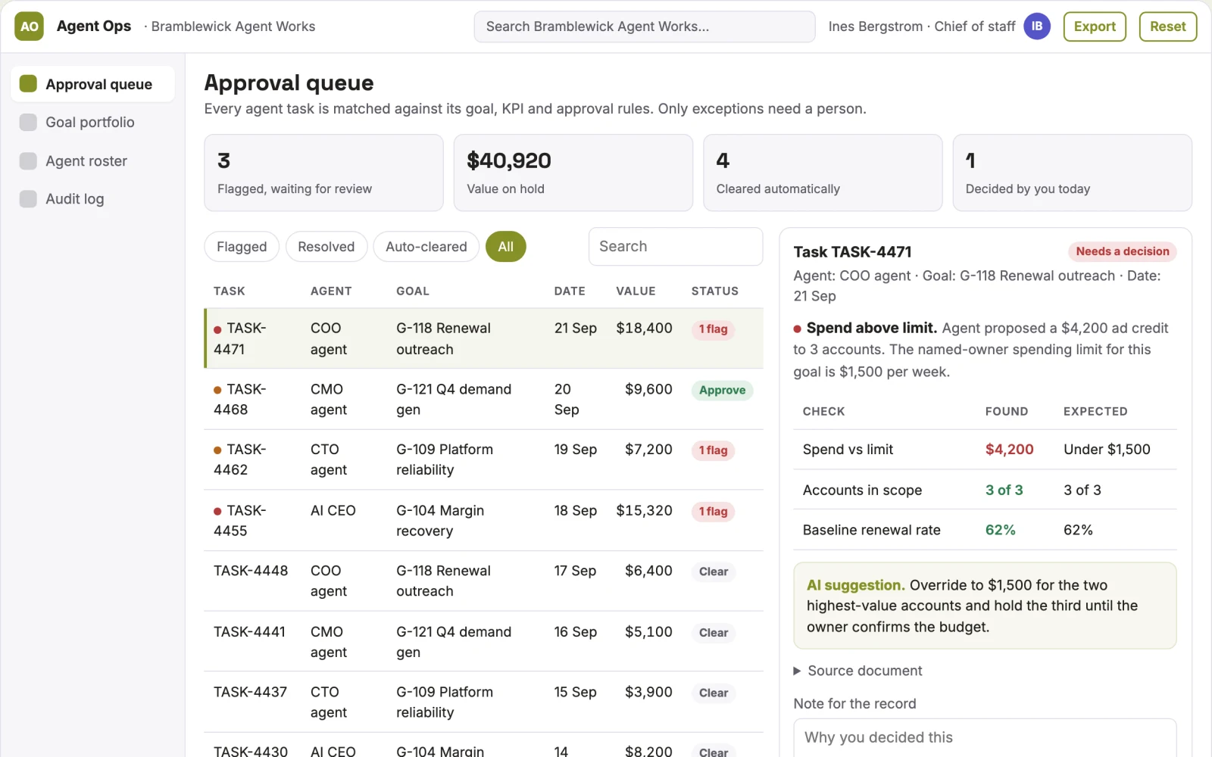Click the Agent Ops AO logo
The image size is (1212, 757).
coord(29,26)
